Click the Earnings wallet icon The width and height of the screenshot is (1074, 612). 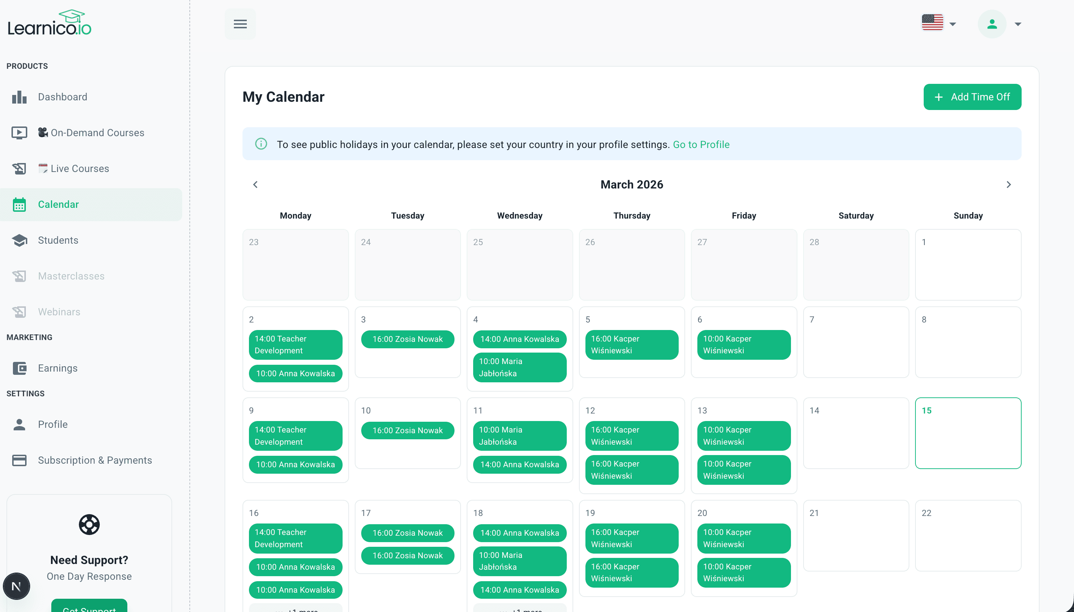point(19,368)
